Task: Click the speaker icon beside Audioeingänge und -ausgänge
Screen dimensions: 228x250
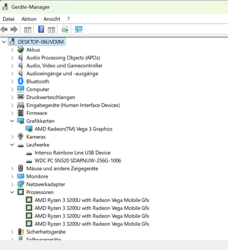Action: (20, 73)
